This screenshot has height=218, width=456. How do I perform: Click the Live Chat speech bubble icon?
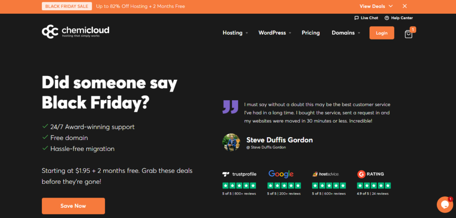tap(357, 18)
